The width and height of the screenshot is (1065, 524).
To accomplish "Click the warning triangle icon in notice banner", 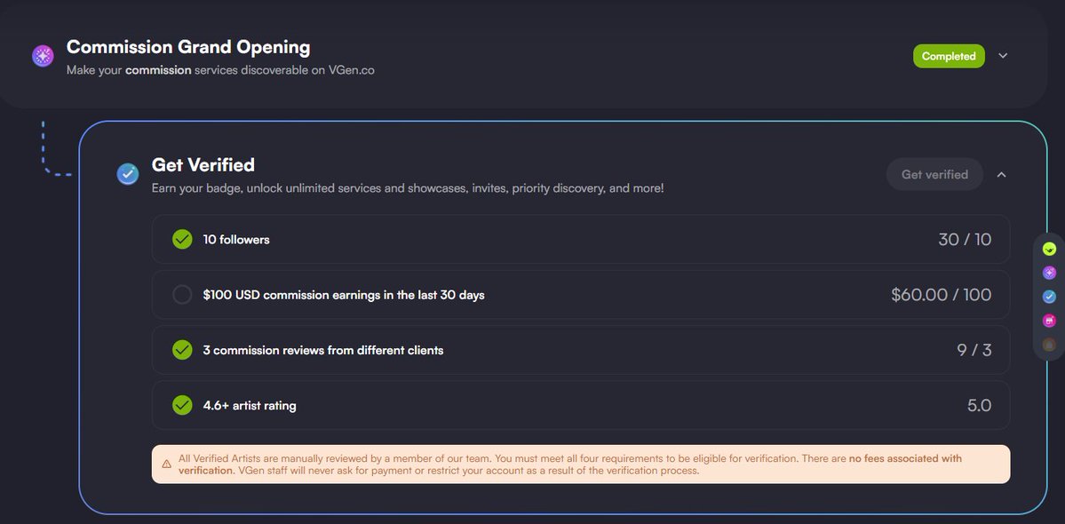I will click(166, 464).
